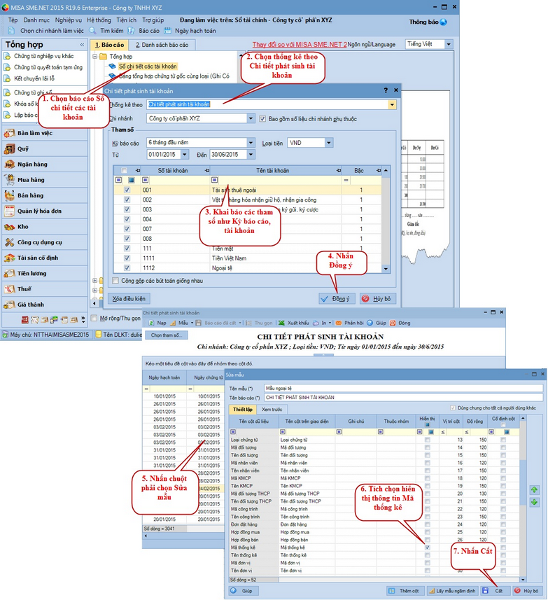Screen dimensions: 548x600
Task: Switch to Xem trước tab in Sửa mẫu
Action: click(x=272, y=410)
